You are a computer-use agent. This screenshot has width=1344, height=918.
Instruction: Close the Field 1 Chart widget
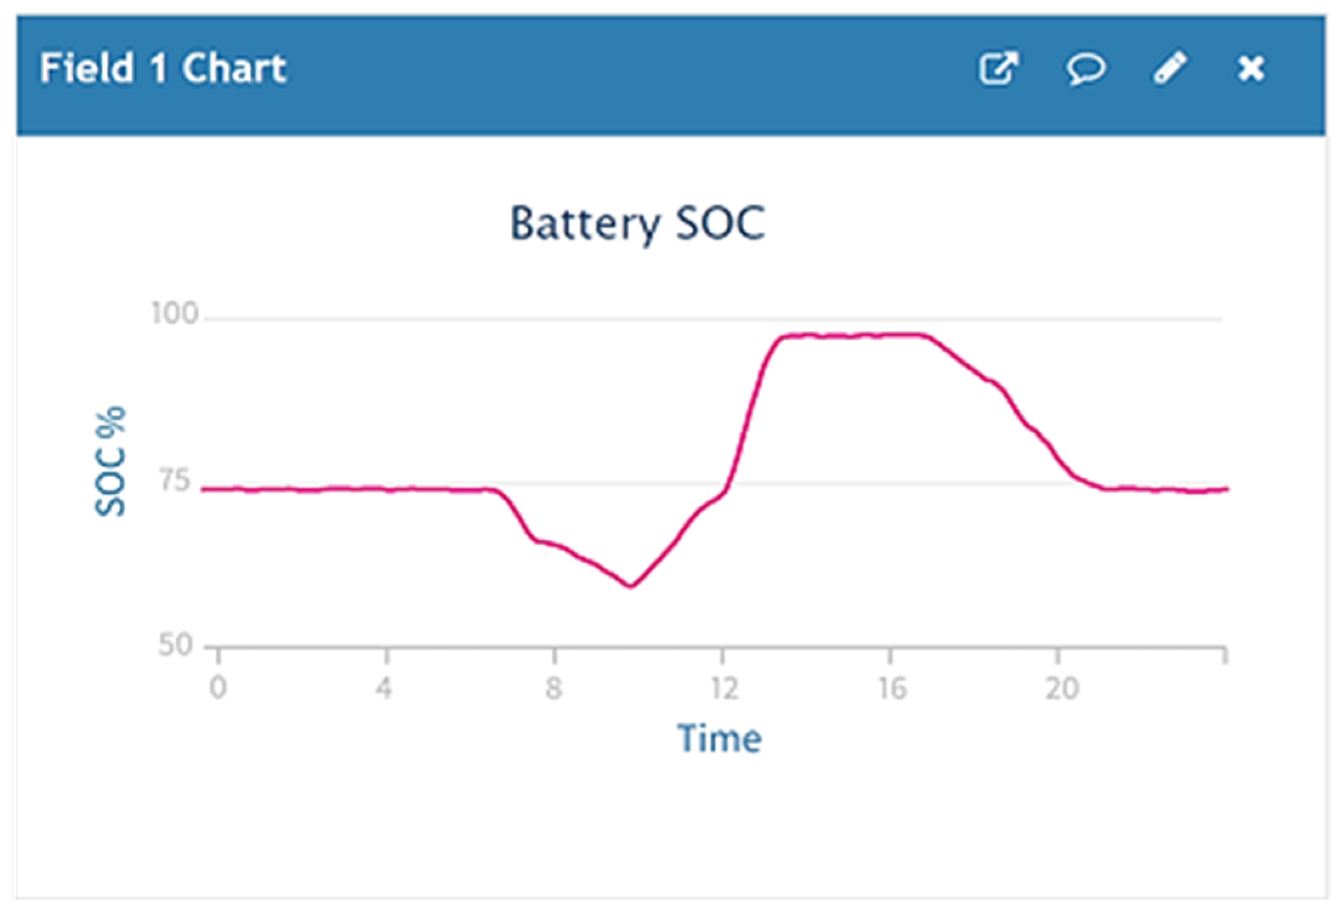(1251, 68)
